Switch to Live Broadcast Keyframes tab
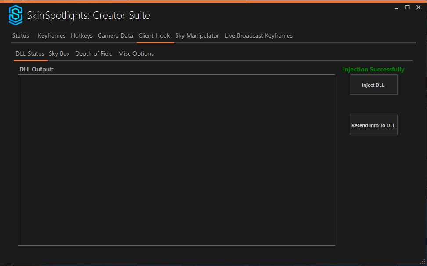The height and width of the screenshot is (266, 427). click(x=258, y=35)
